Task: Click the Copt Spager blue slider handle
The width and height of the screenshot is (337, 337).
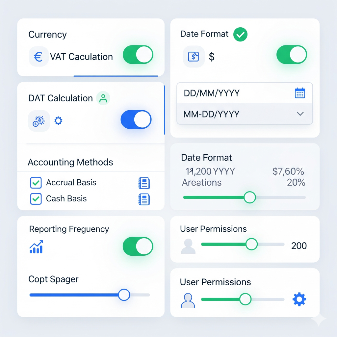Action: click(x=124, y=295)
